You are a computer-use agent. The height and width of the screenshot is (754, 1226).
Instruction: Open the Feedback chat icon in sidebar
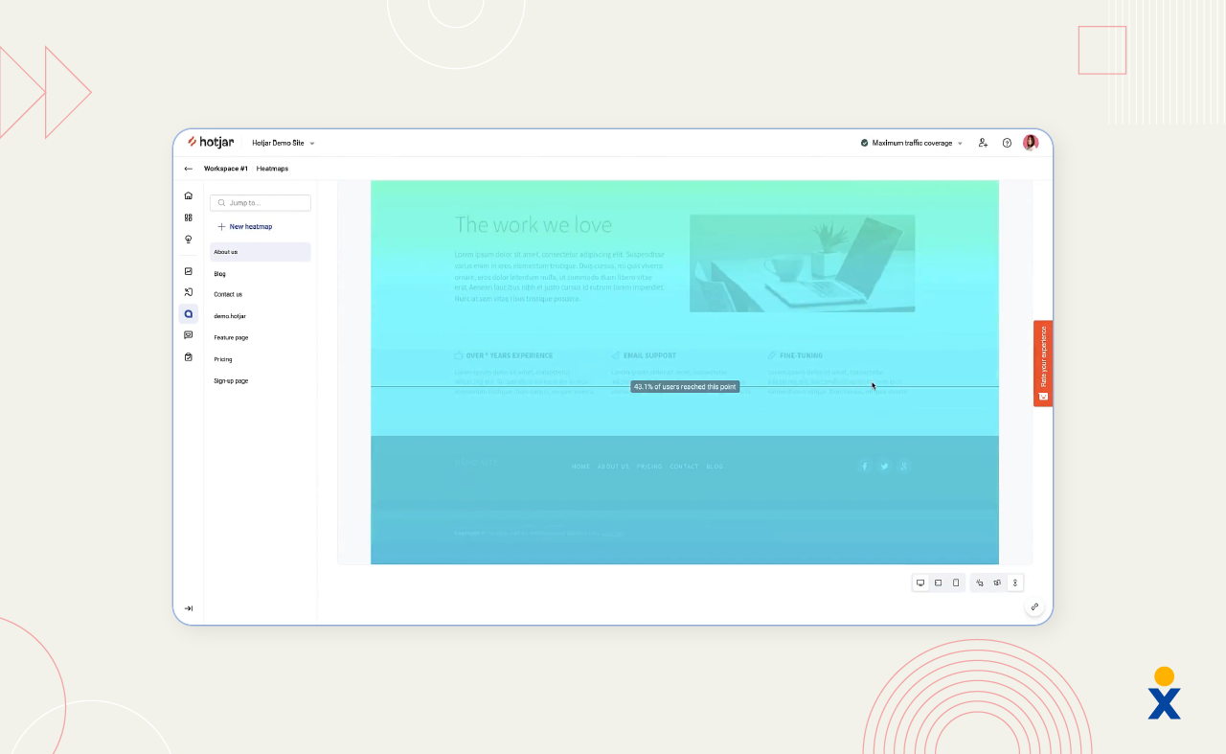[189, 335]
